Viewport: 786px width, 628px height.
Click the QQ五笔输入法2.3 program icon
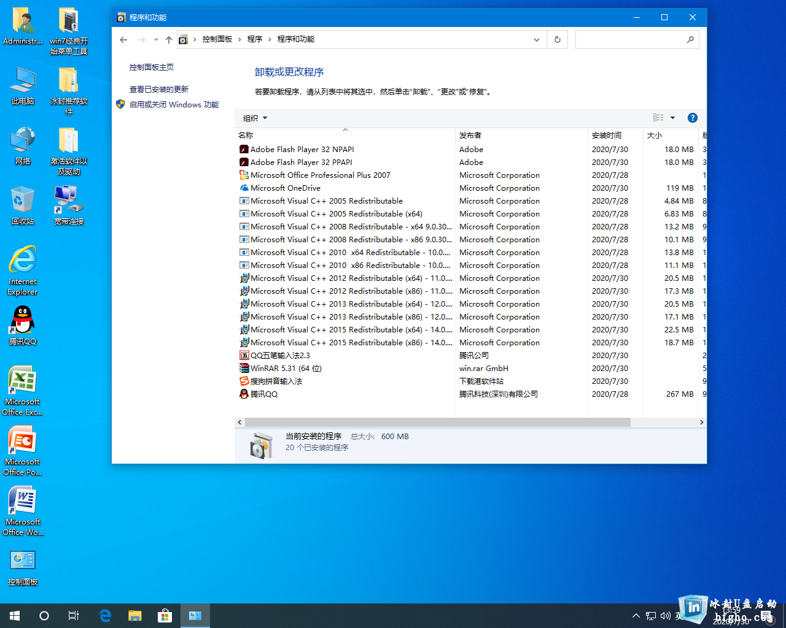[x=244, y=355]
